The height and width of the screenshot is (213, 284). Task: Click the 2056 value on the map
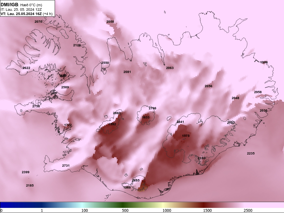208,86
